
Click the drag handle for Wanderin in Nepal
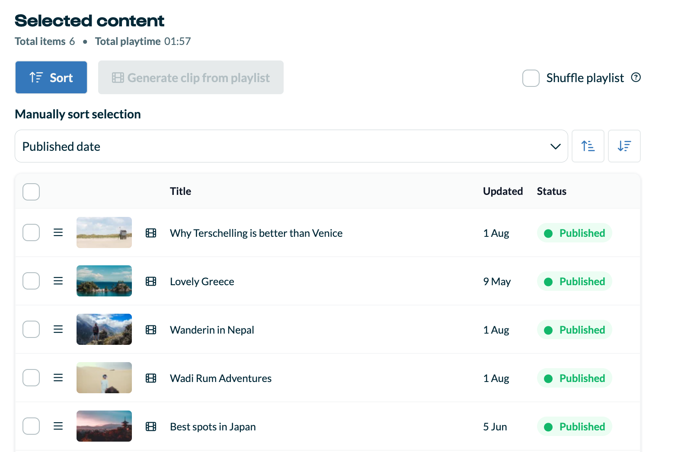[x=58, y=329]
